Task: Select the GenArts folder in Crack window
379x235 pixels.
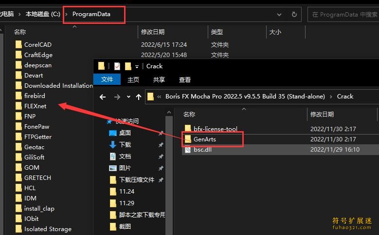Action: click(200, 139)
